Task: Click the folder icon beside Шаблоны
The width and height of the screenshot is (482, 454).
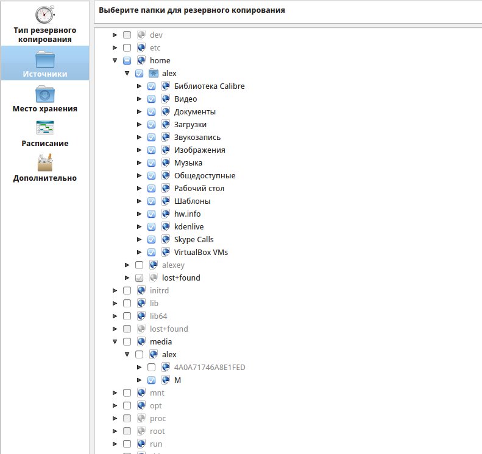Action: click(x=166, y=201)
